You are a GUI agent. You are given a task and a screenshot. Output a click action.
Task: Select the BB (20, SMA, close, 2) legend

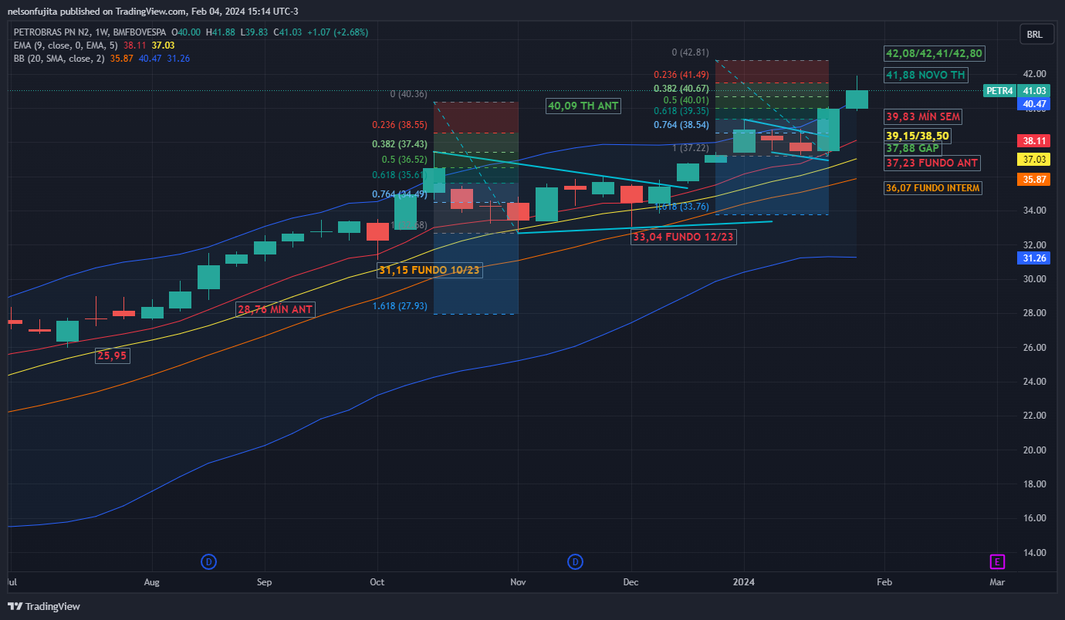[59, 59]
